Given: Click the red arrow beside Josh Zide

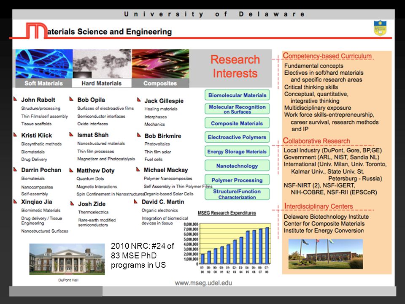Looking at the screenshot, I should (x=72, y=204).
